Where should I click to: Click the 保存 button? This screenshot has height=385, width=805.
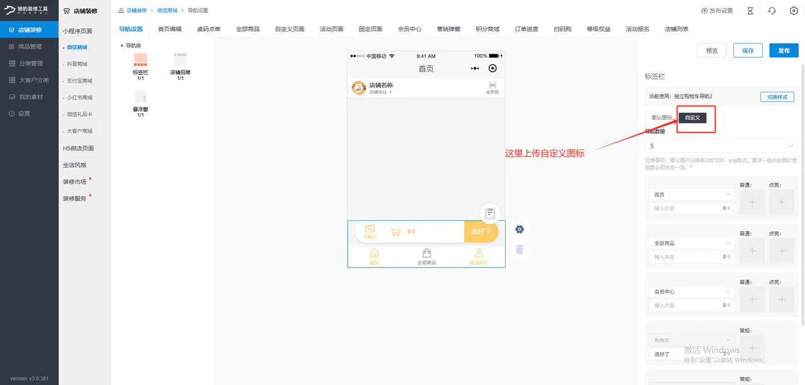pyautogui.click(x=748, y=50)
